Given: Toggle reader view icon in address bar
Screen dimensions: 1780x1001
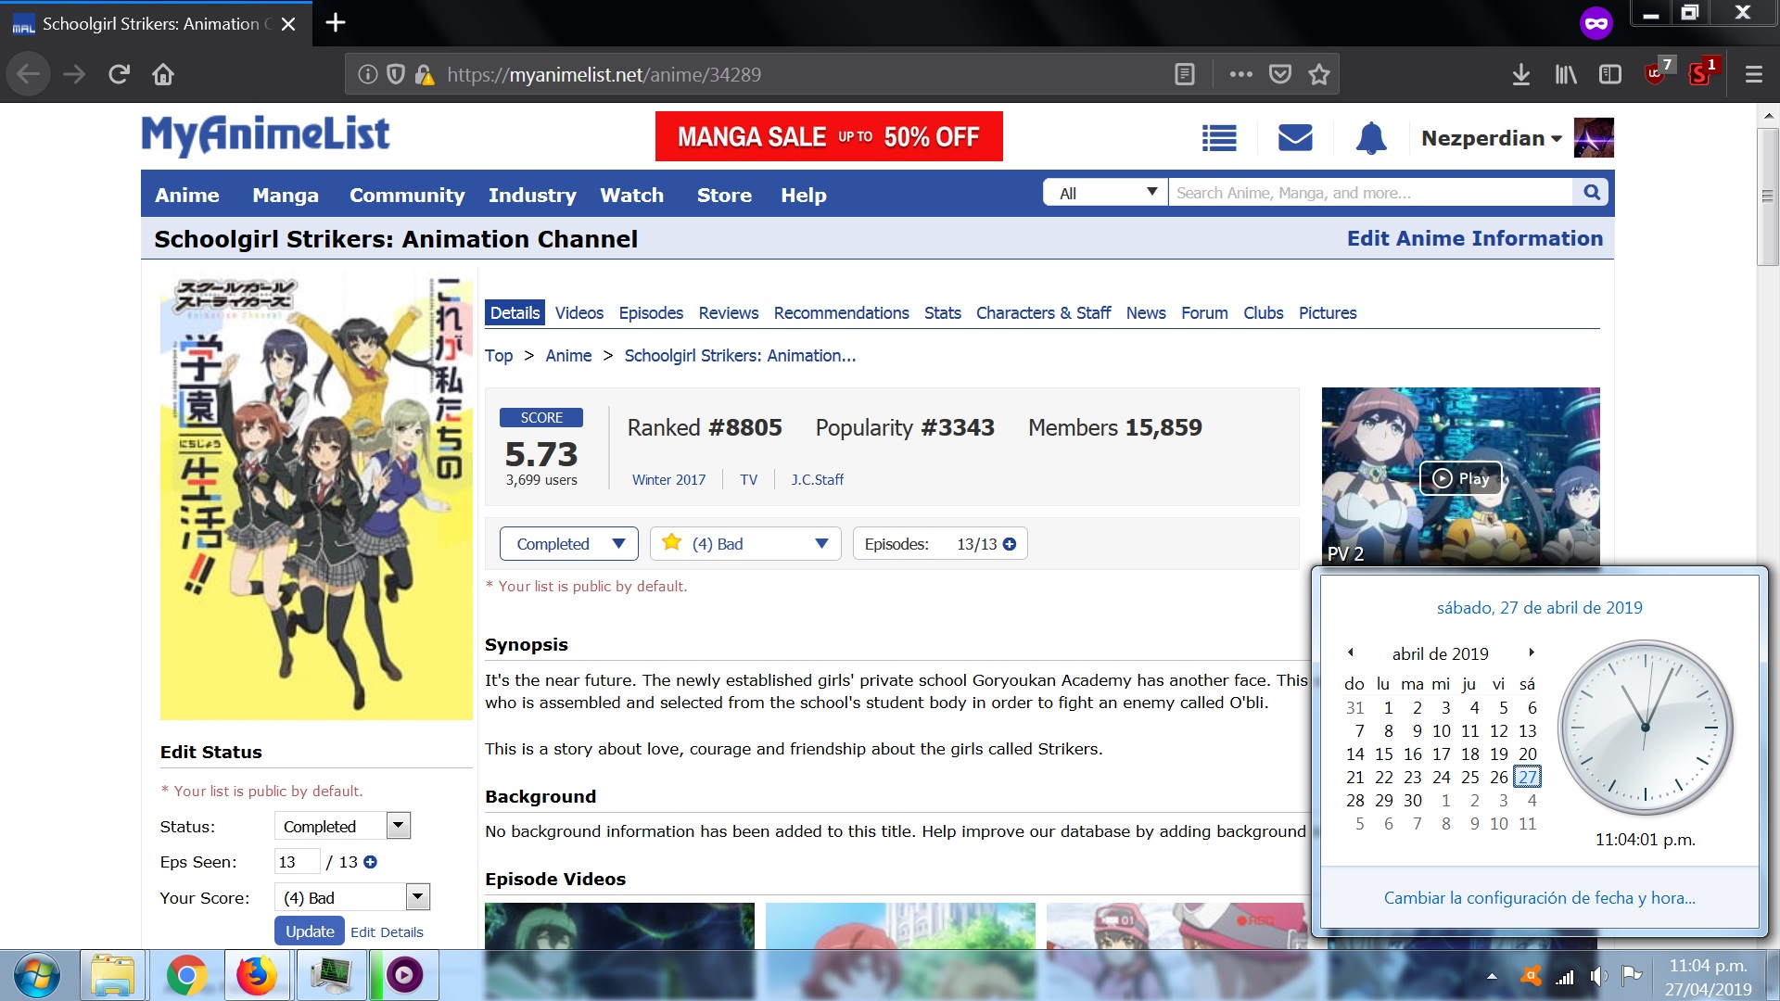Looking at the screenshot, I should click(x=1184, y=74).
